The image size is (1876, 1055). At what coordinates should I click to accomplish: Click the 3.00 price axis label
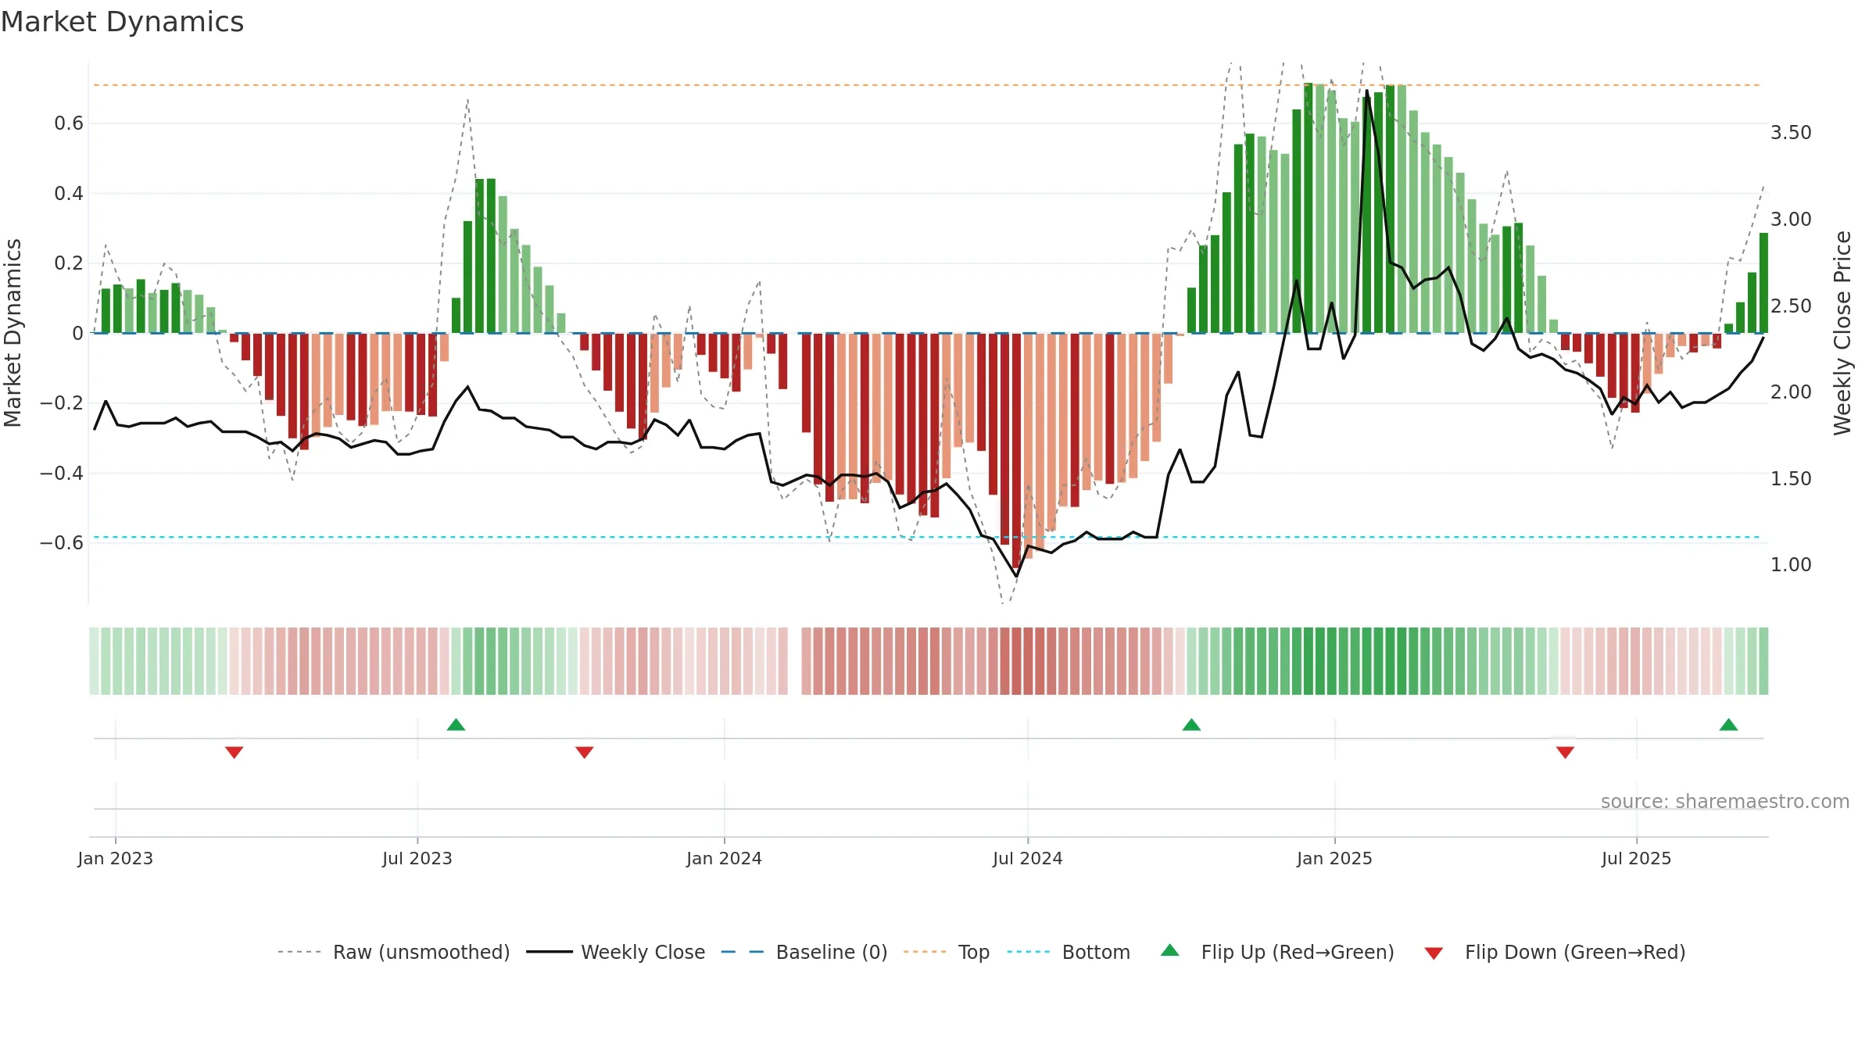(x=1791, y=219)
